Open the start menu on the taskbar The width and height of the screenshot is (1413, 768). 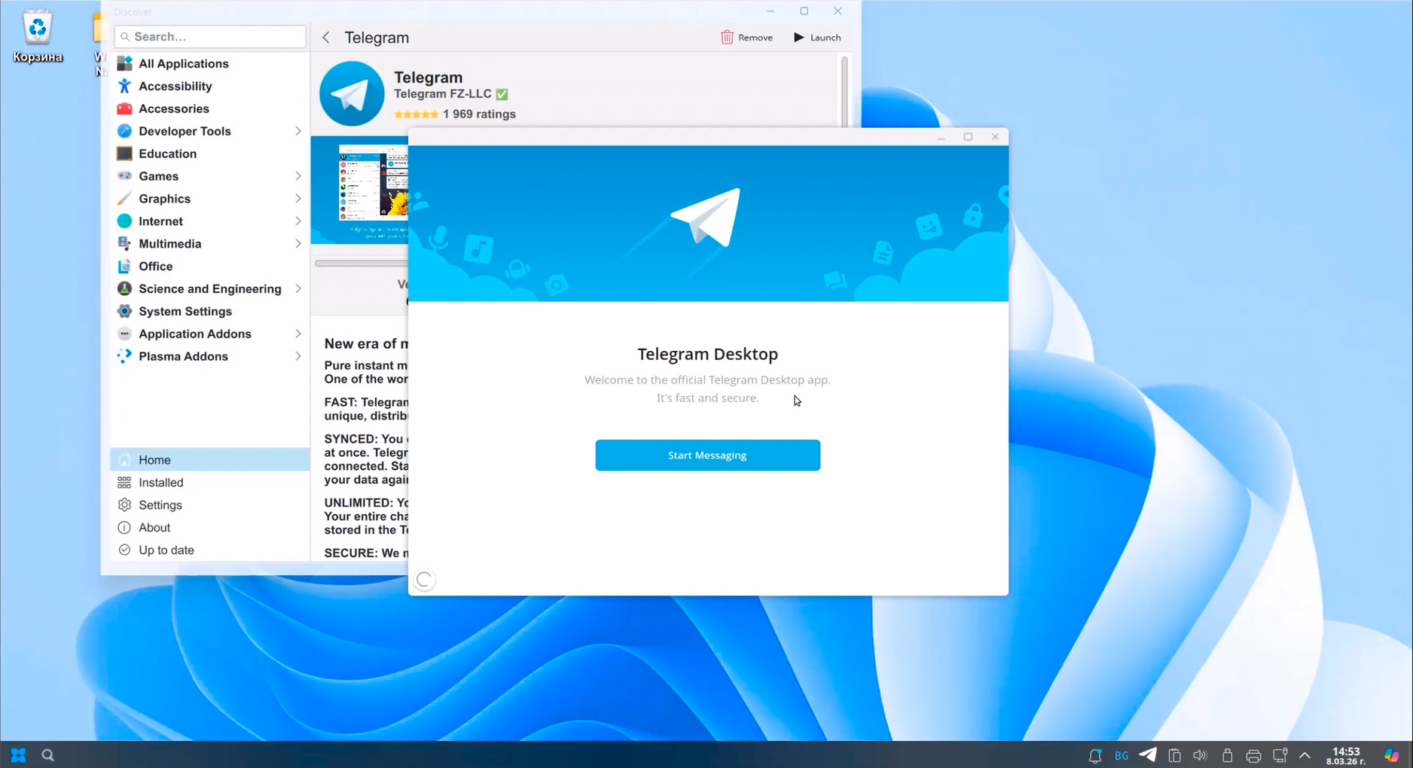(18, 754)
